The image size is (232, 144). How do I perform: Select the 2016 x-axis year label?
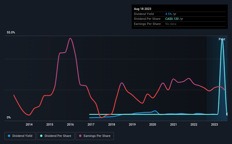coord(70,124)
